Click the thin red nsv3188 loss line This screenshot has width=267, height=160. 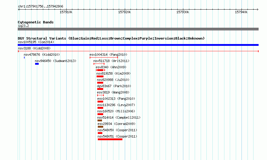coord(138,51)
